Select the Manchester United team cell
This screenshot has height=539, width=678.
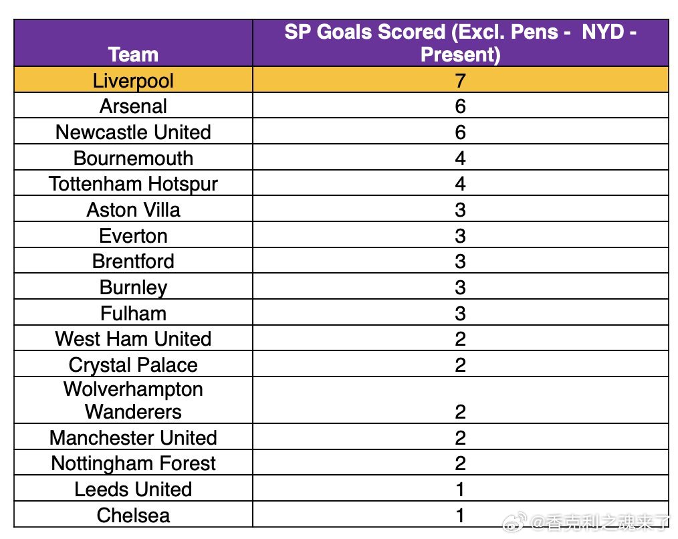(133, 438)
